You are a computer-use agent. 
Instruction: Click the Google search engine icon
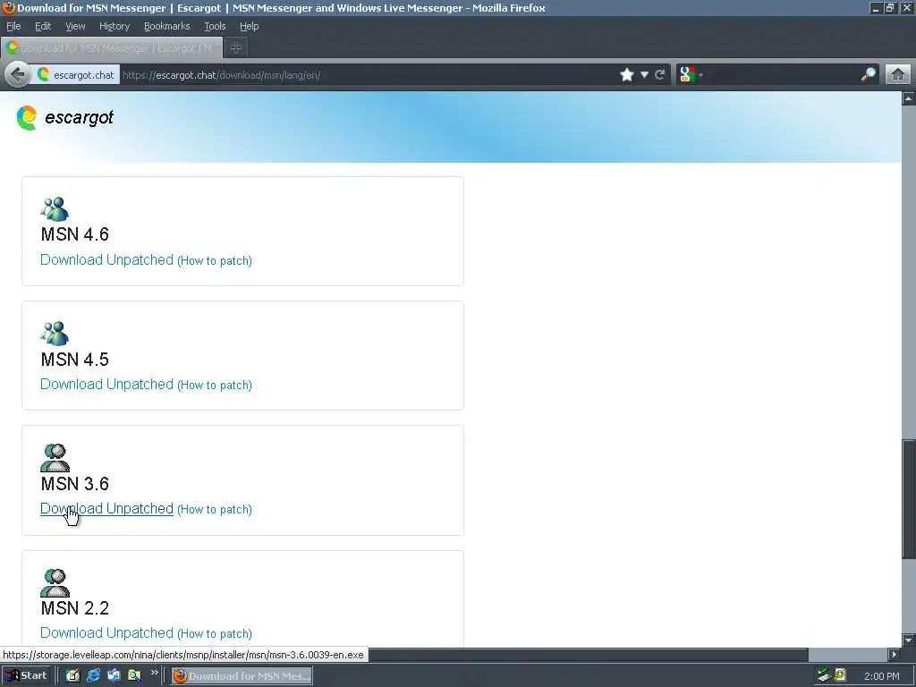[x=688, y=75]
